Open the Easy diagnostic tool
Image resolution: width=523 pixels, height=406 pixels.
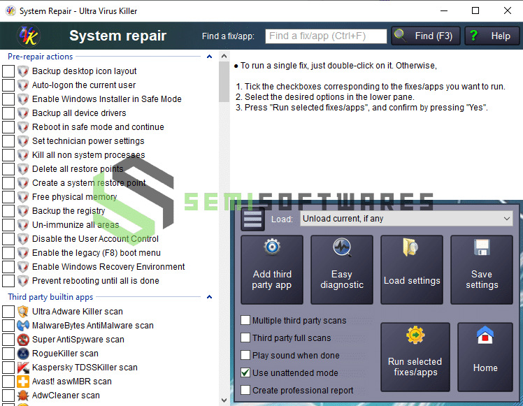342,270
